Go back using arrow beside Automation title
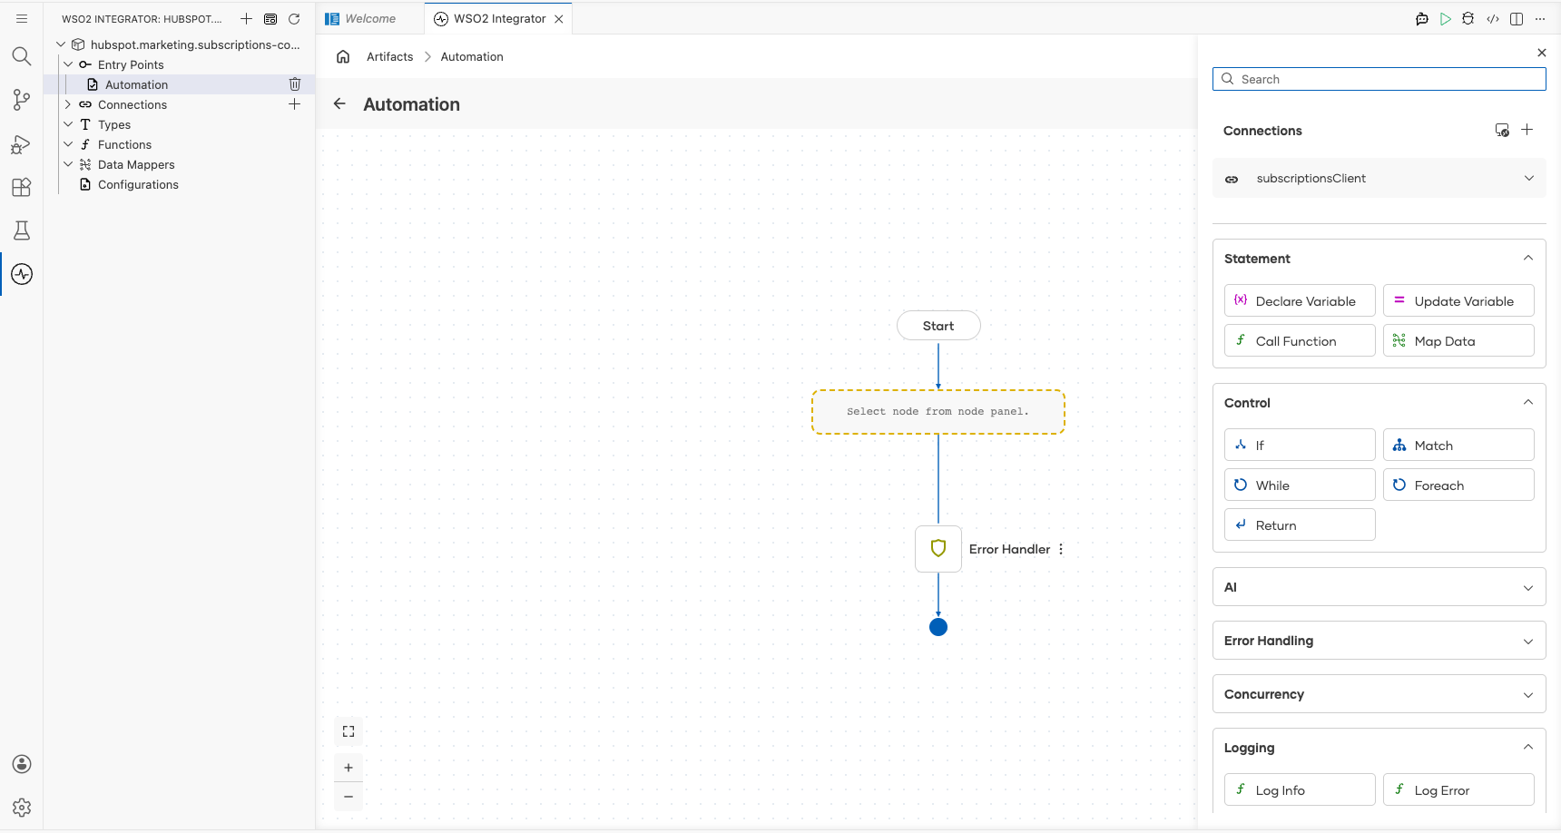 (x=339, y=103)
